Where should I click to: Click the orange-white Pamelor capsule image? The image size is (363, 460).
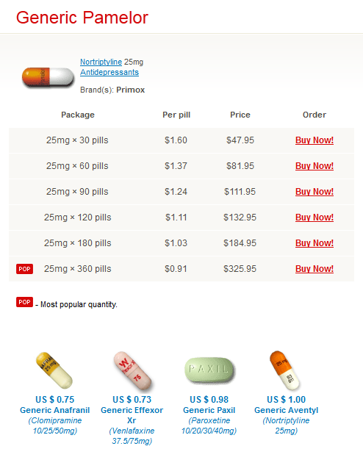tap(48, 78)
